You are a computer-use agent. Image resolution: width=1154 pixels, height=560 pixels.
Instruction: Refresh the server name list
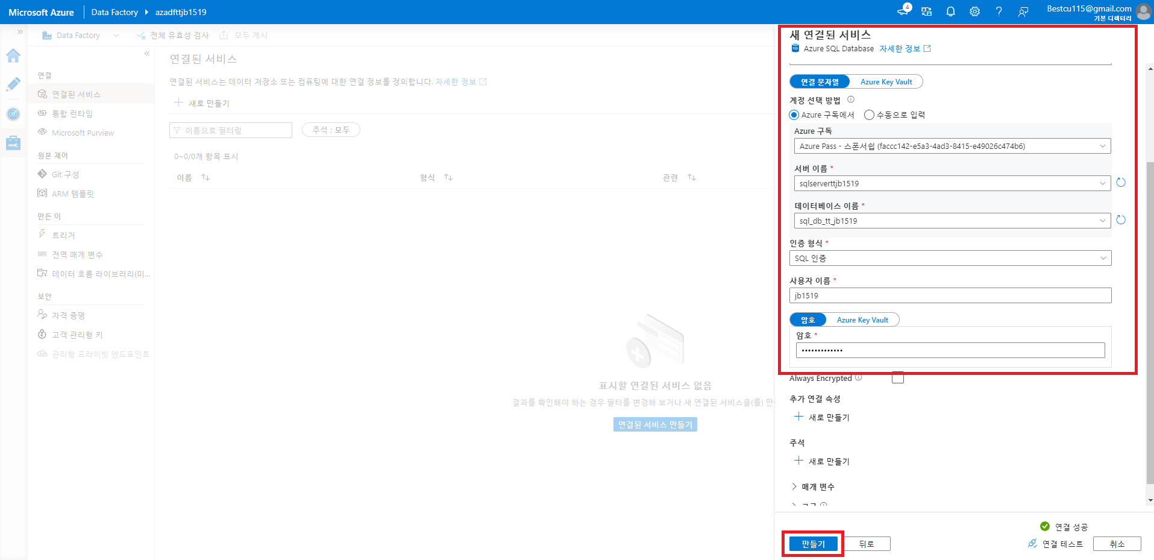tap(1121, 183)
